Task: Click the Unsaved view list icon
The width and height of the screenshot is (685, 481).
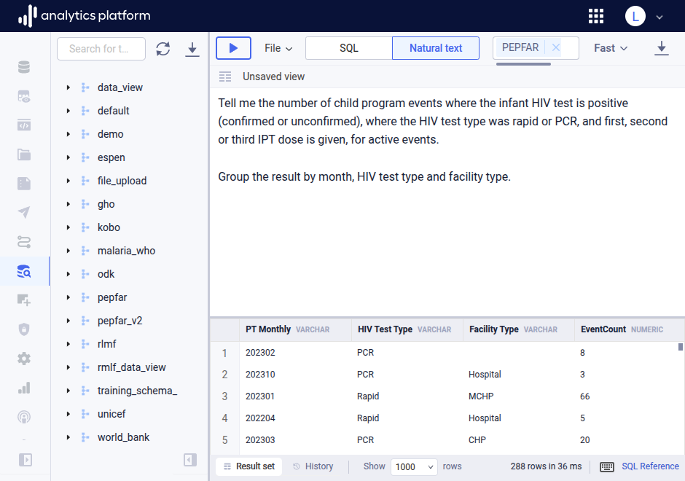Action: (x=225, y=77)
